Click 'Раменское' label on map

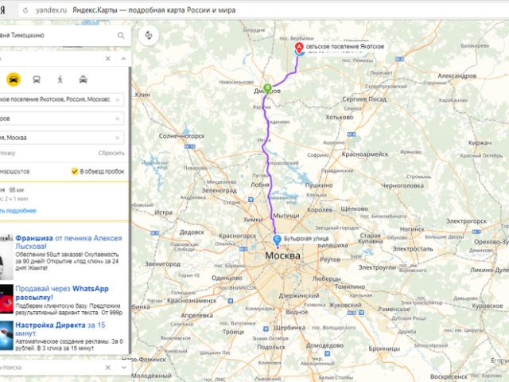(x=394, y=309)
